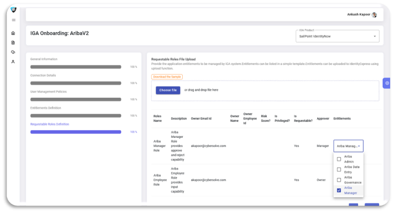Click General Information progress bar
Image resolution: width=394 pixels, height=213 pixels.
[x=76, y=67]
